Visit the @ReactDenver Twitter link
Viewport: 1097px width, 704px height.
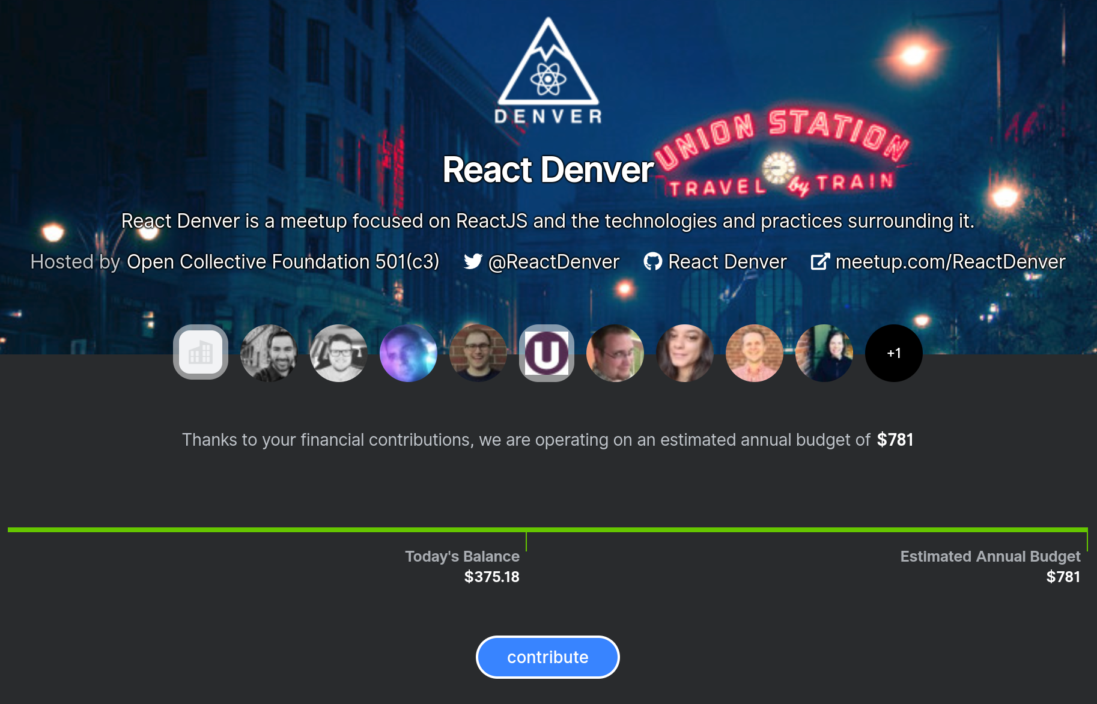pyautogui.click(x=554, y=262)
